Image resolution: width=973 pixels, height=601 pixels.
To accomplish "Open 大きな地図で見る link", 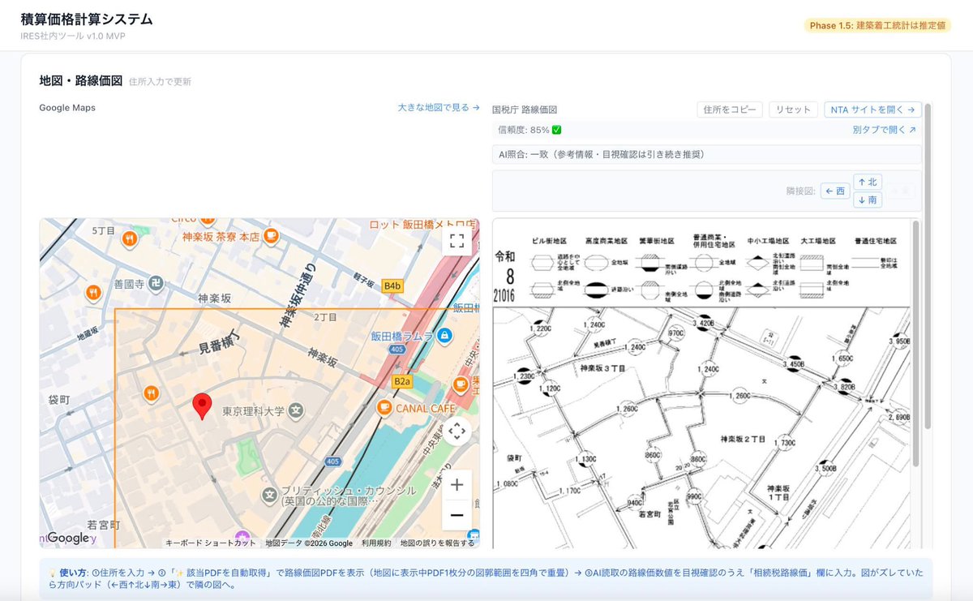I will [x=439, y=107].
